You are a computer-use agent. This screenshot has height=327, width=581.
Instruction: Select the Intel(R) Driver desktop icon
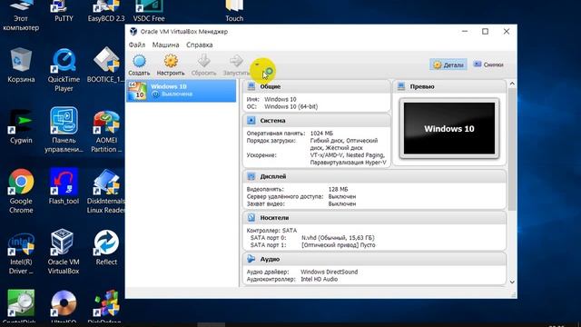(21, 253)
